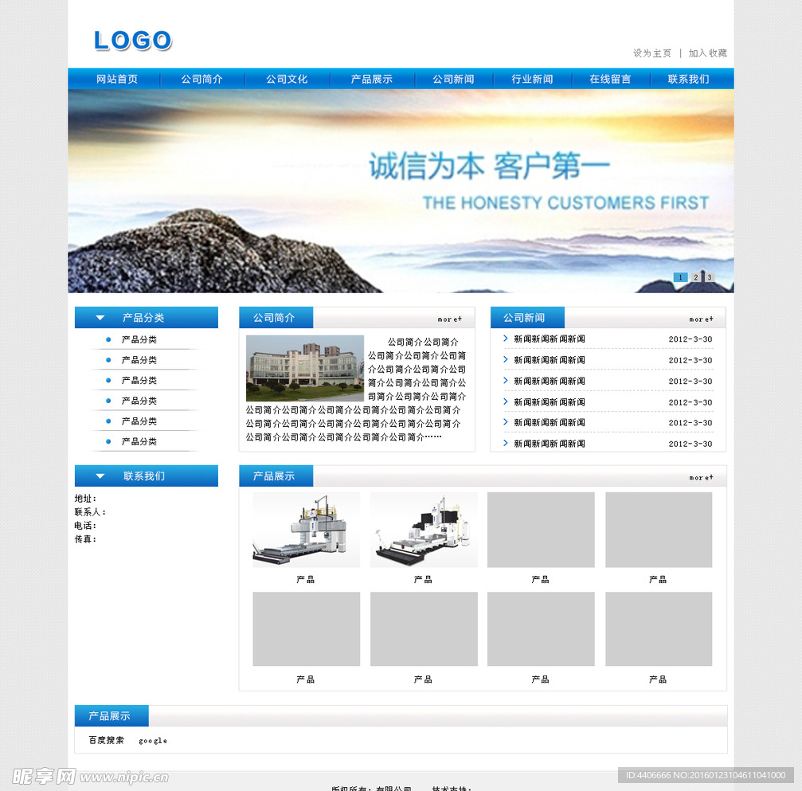Viewport: 802px width, 791px height.
Task: Open the 网站首页 menu item
Action: coord(117,79)
